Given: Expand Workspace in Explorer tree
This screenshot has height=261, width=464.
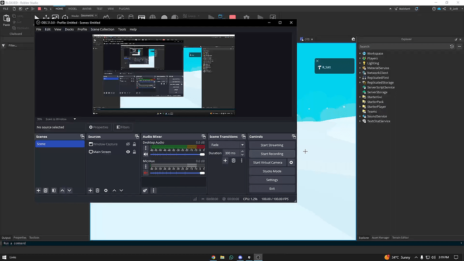Looking at the screenshot, I should pos(360,53).
